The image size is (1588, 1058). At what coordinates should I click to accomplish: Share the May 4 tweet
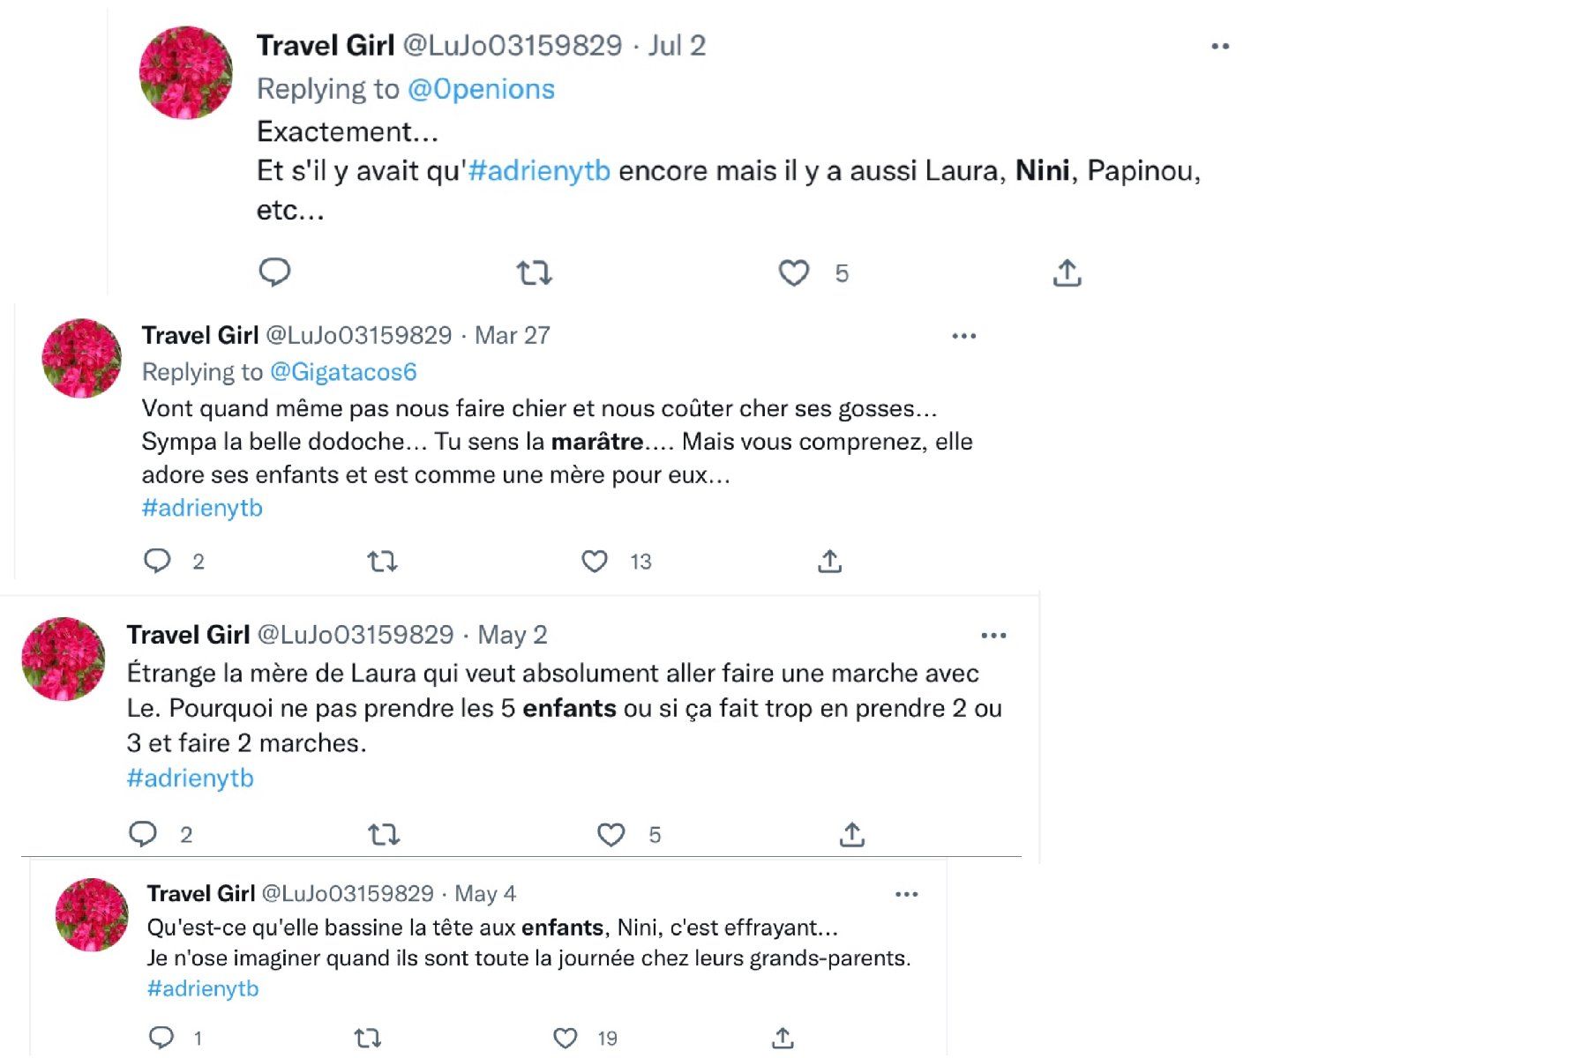(x=783, y=1038)
